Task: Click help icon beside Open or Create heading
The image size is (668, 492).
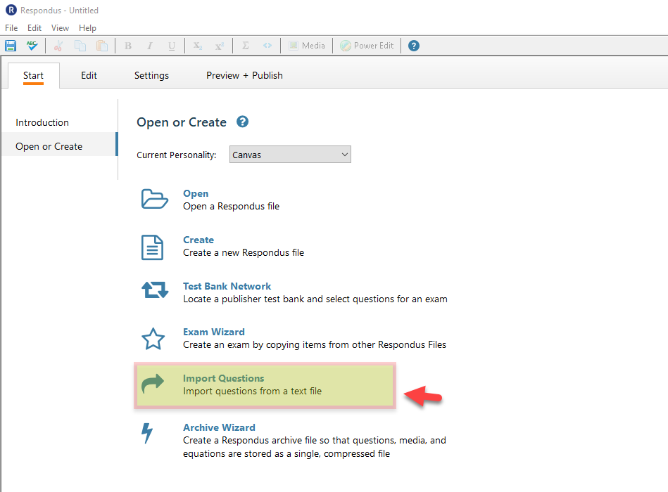Action: point(242,122)
